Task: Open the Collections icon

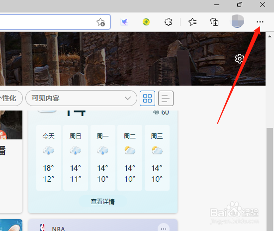Action: (x=214, y=22)
